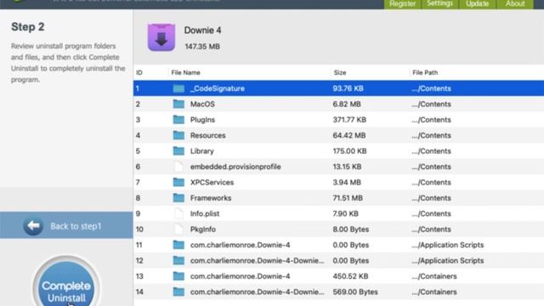The height and width of the screenshot is (306, 544).
Task: Click .../Containers path in row 13
Action: pyautogui.click(x=434, y=276)
